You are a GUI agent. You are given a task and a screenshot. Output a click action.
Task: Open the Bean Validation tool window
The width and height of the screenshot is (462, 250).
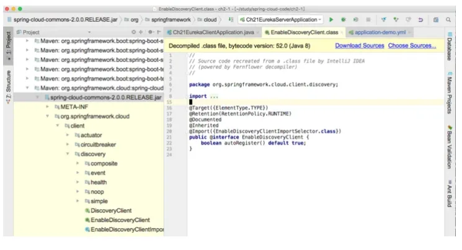point(450,146)
